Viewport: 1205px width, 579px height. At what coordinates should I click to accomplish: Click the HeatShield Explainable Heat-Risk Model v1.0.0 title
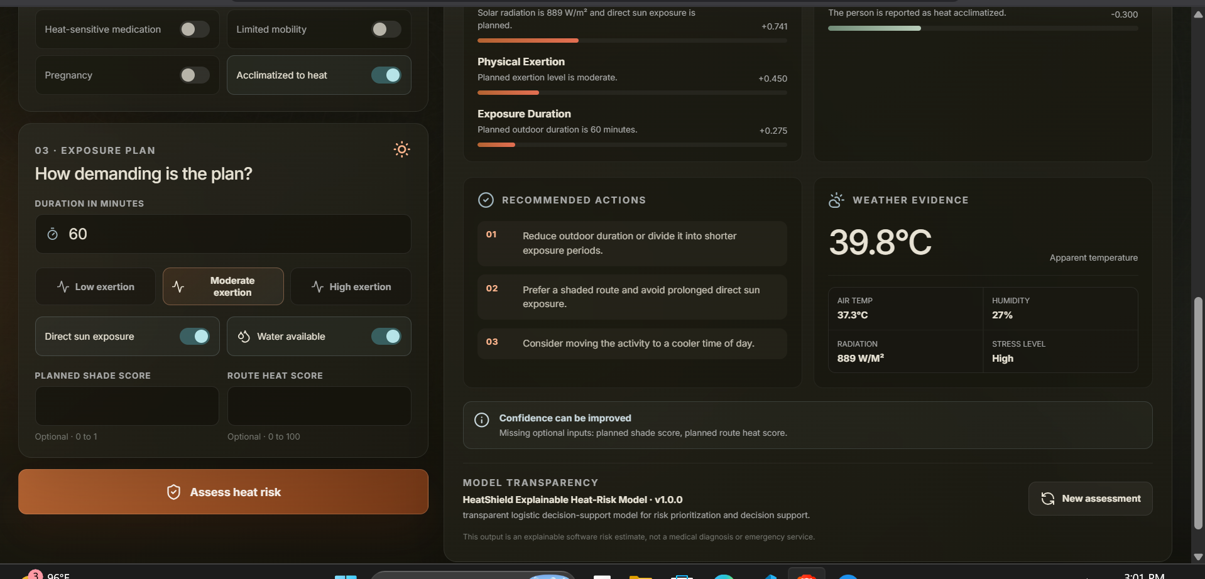(x=572, y=500)
